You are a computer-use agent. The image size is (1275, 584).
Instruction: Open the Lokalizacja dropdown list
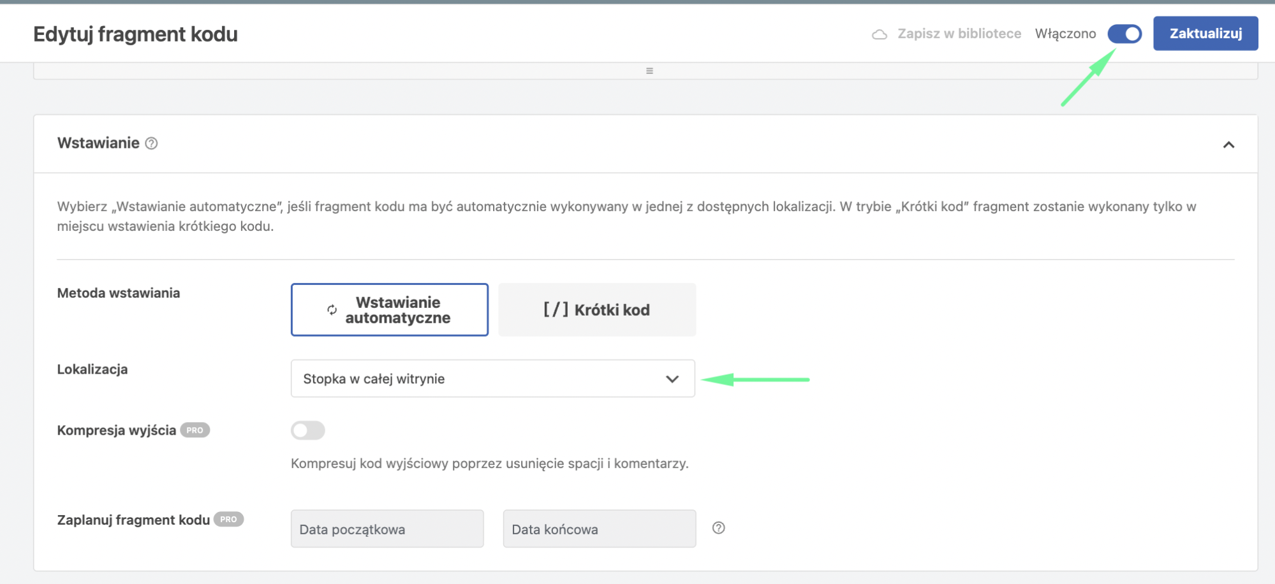point(492,379)
